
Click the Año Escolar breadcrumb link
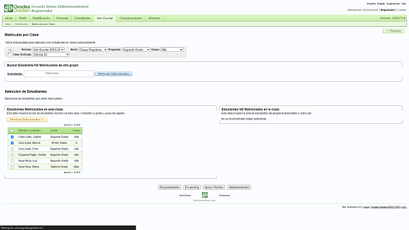[x=21, y=24]
